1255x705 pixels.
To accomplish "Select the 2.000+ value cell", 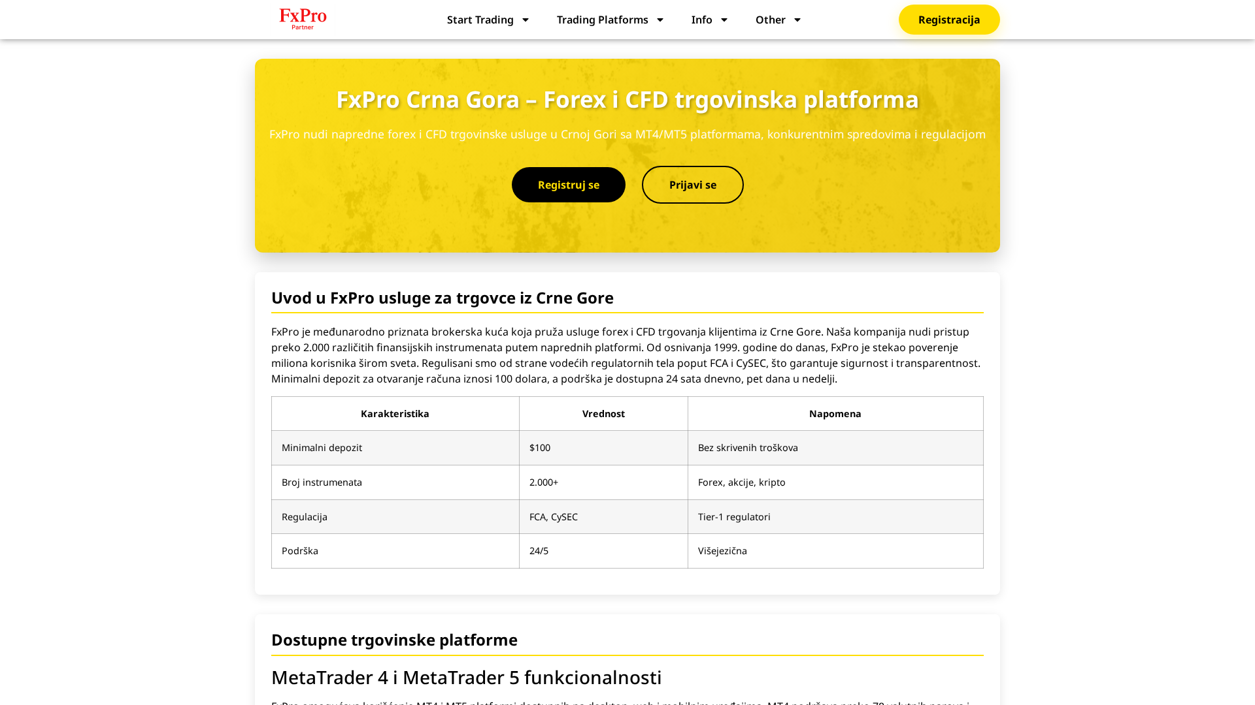I will (x=603, y=482).
